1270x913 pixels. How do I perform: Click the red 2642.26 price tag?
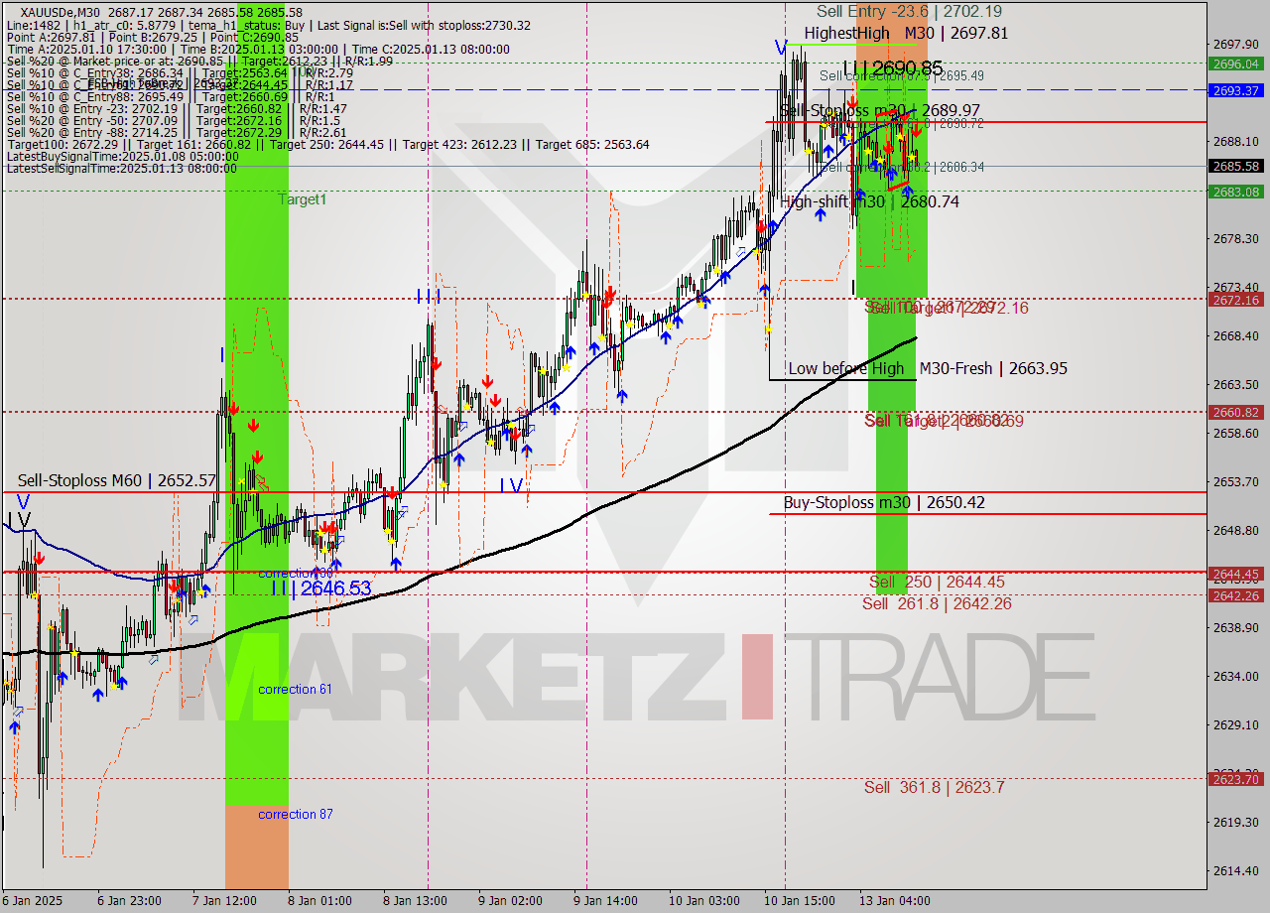tap(1235, 595)
